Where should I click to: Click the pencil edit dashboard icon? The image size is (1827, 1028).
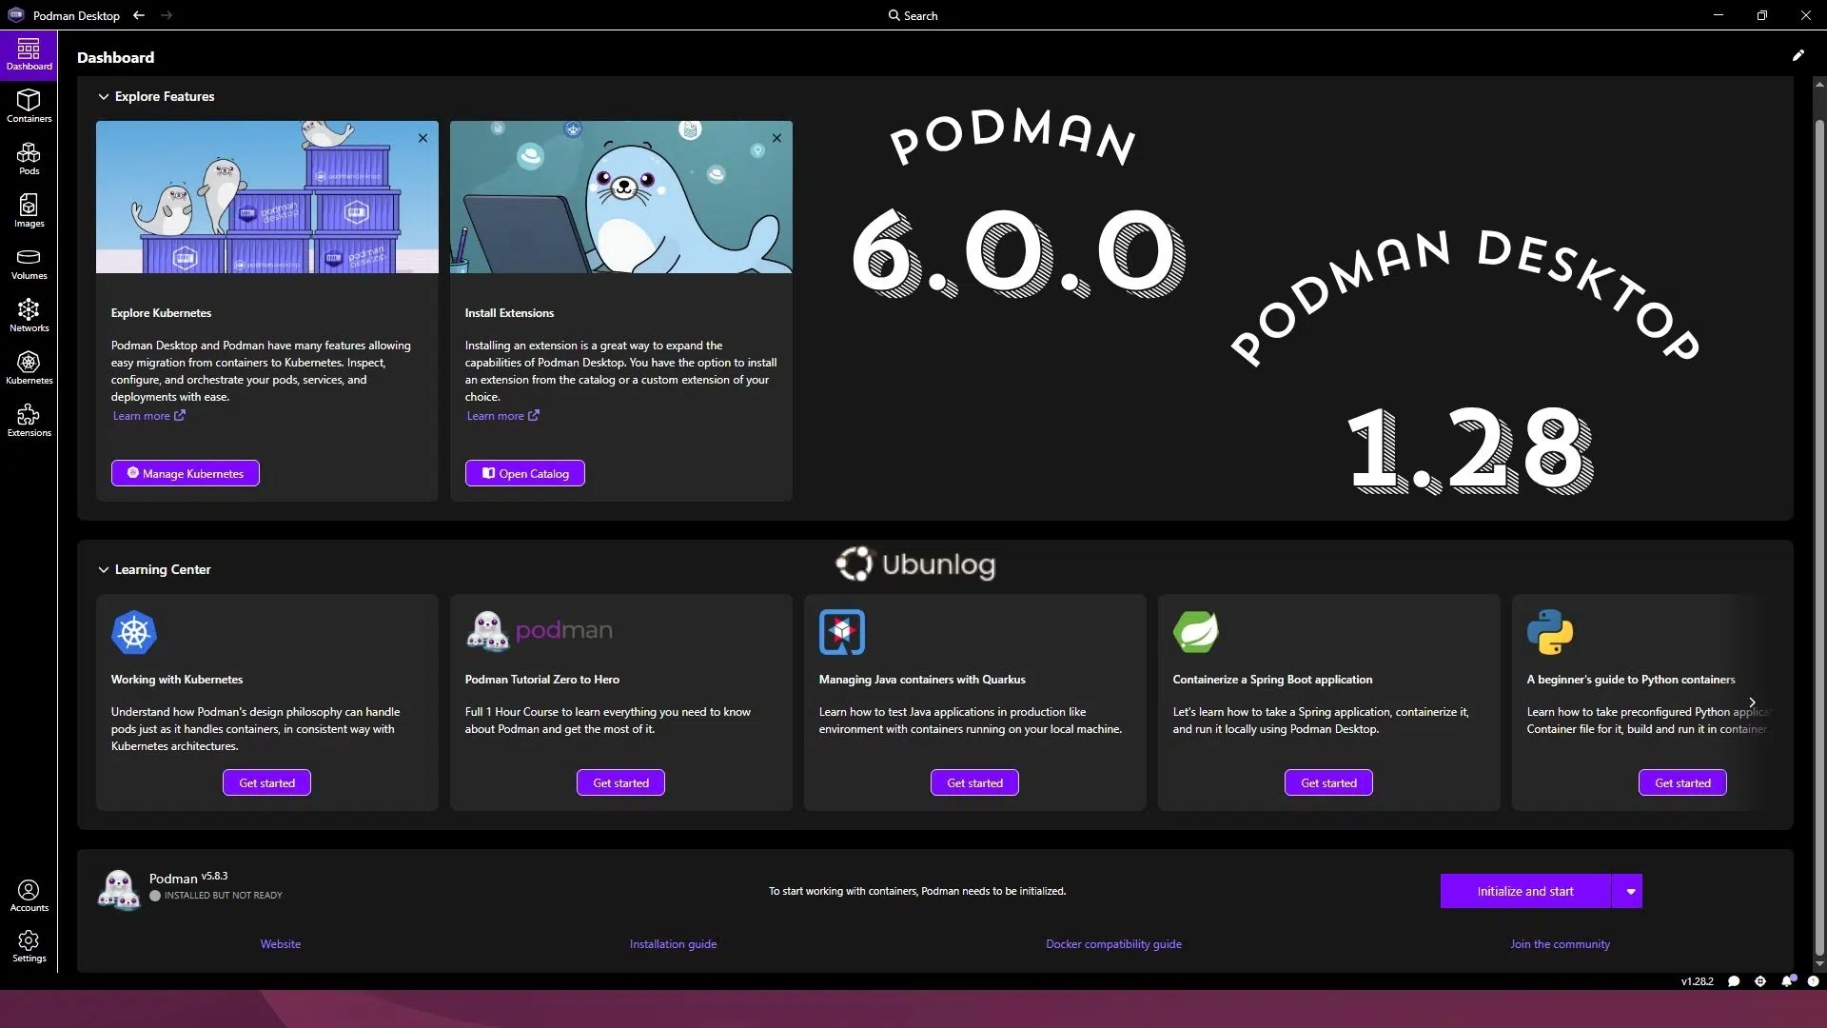tap(1798, 55)
